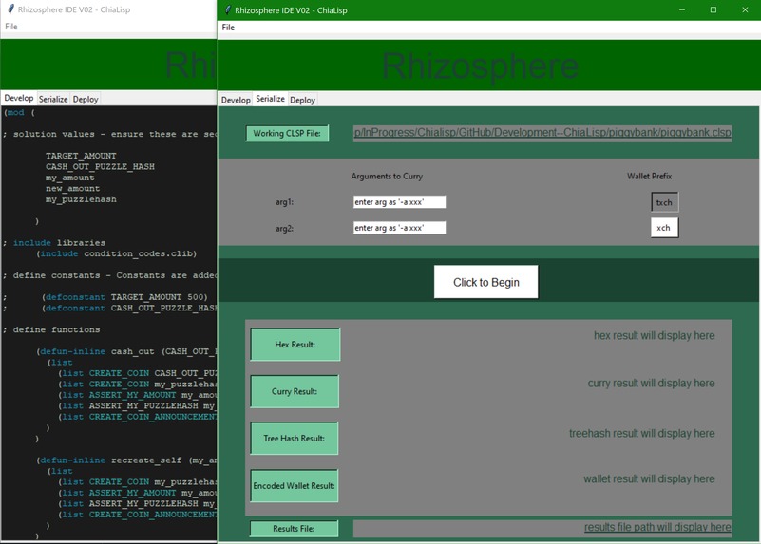Click the include condition_codes.clib line
Screen dimensions: 761x544
117,253
